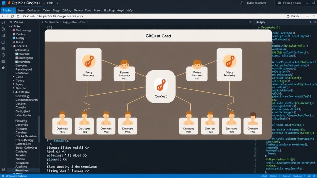Click the orange hook icon on the "Fairy Nemoees" card
Screen dimensions: 317x178
coord(89,61)
